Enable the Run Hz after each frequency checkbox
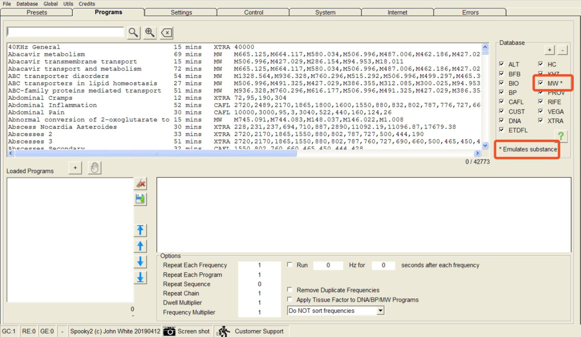 pos(290,265)
